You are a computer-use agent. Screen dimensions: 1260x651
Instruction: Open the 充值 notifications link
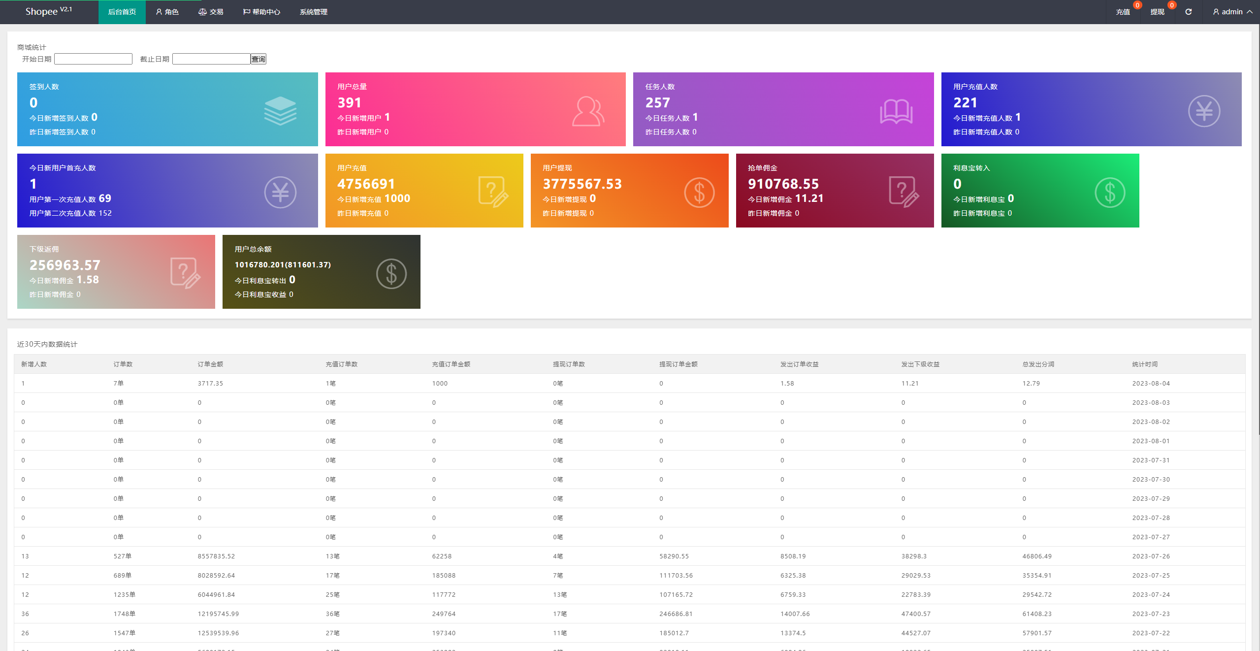[1123, 12]
